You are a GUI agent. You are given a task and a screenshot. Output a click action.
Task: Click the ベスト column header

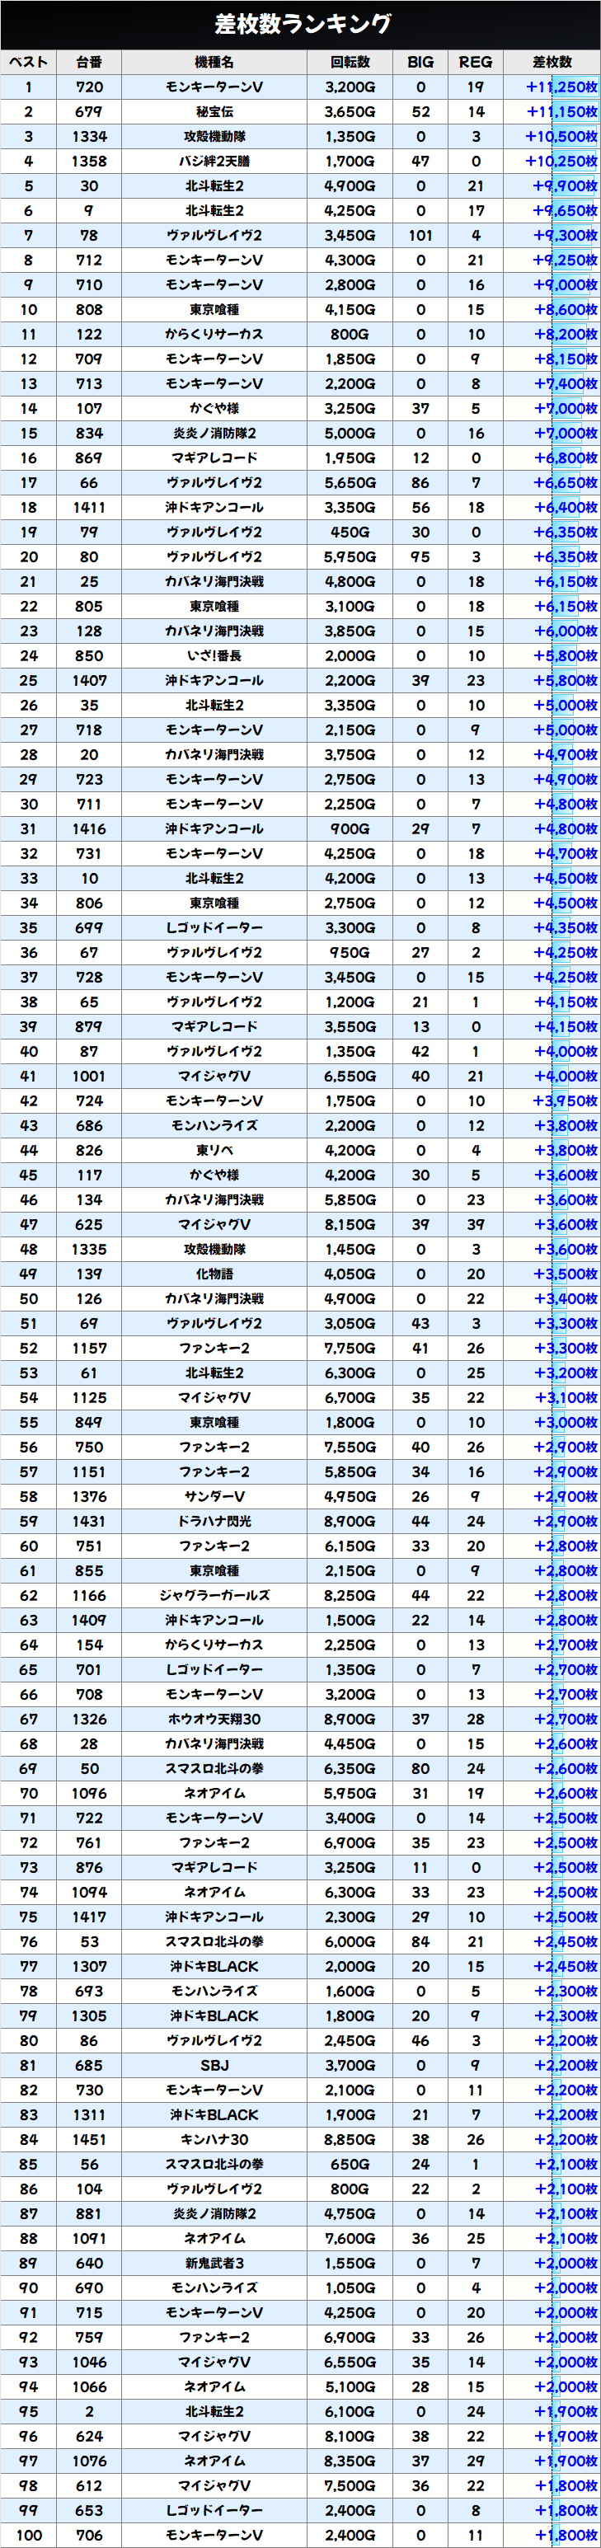tap(29, 63)
